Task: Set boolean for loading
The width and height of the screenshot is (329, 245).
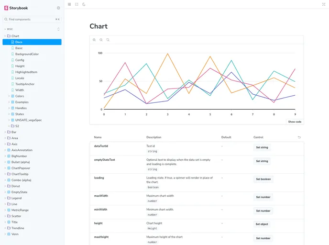Action: click(x=263, y=179)
